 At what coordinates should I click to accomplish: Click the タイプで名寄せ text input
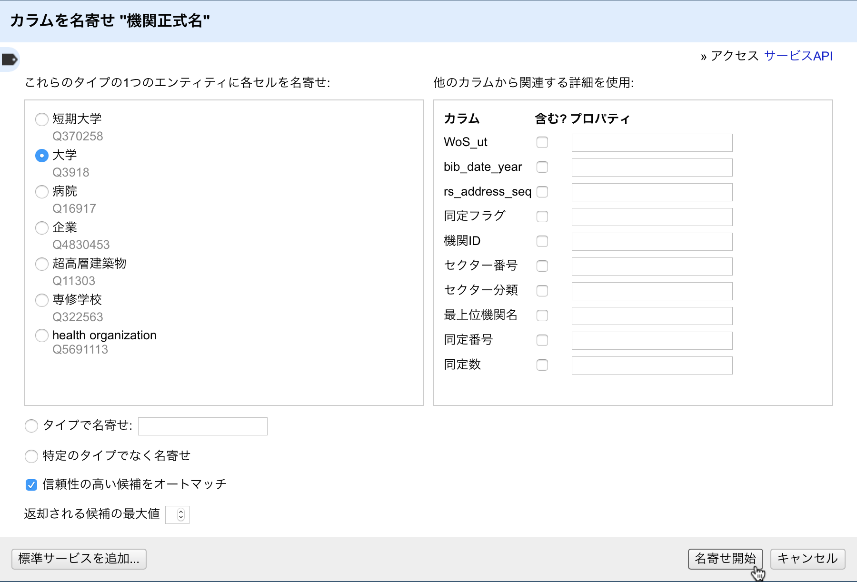(x=203, y=426)
